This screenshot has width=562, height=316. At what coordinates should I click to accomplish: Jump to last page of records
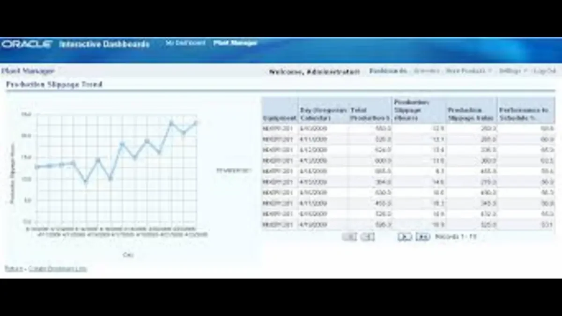pos(423,237)
